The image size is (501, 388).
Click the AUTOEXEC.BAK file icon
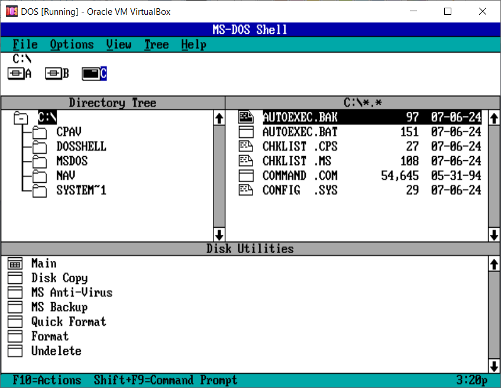click(246, 117)
